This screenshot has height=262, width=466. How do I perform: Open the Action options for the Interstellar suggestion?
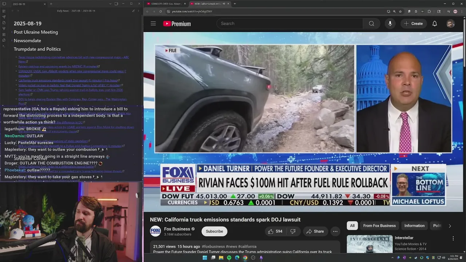click(453, 238)
